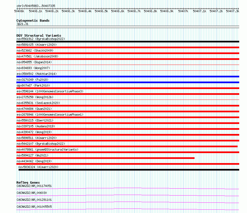Click blue bar under nsv3170249 (Fu2018)
247x213 pixels.
tap(128, 82)
